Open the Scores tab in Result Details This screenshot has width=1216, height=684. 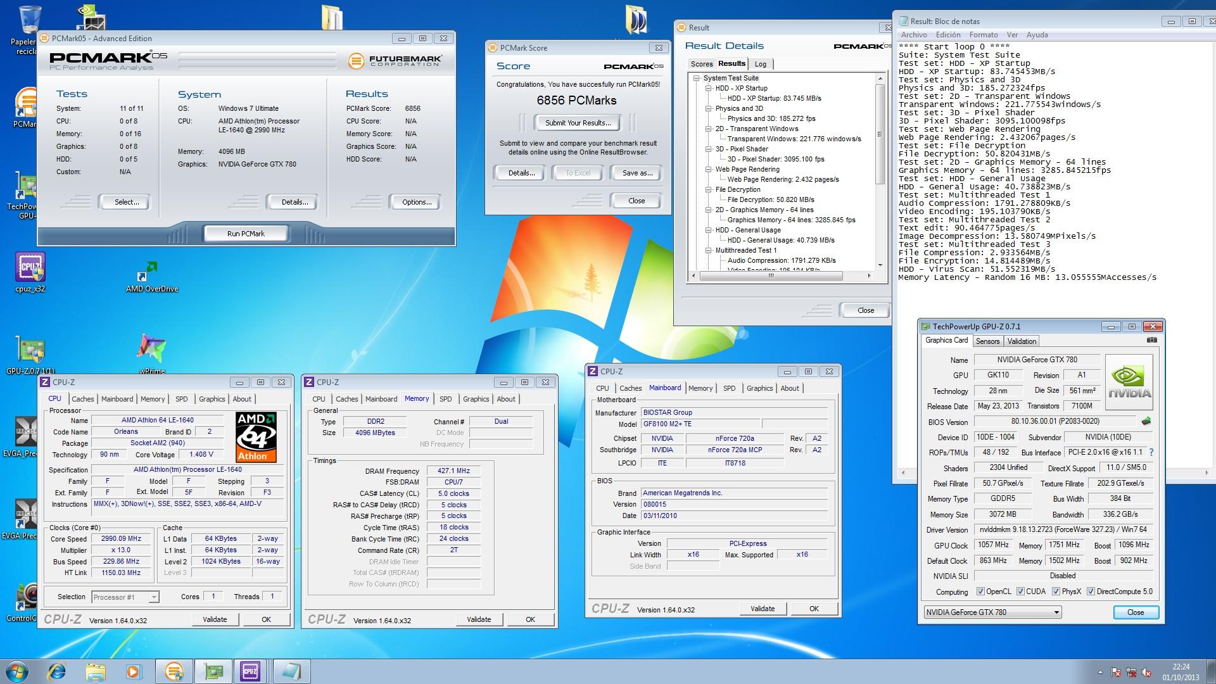click(x=701, y=64)
